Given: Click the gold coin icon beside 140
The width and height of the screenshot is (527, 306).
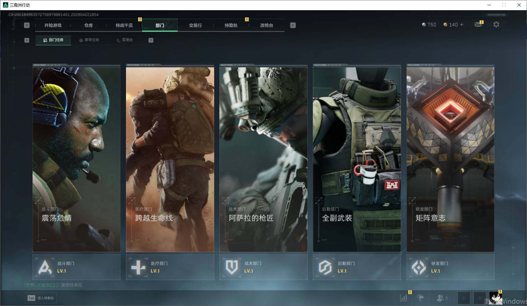Looking at the screenshot, I should pos(445,25).
